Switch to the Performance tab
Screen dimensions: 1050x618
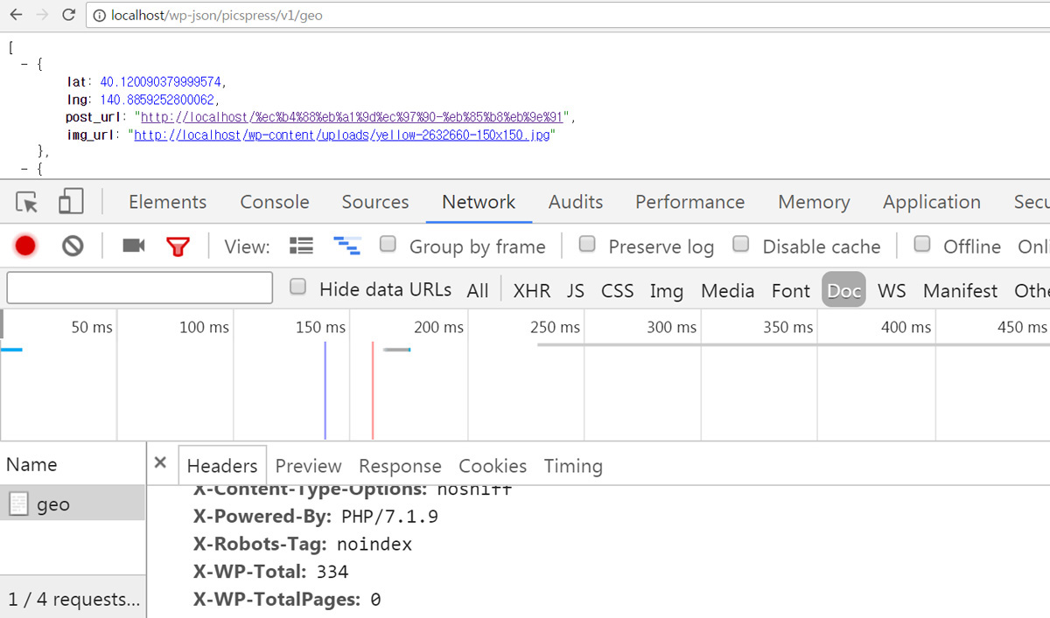point(689,202)
